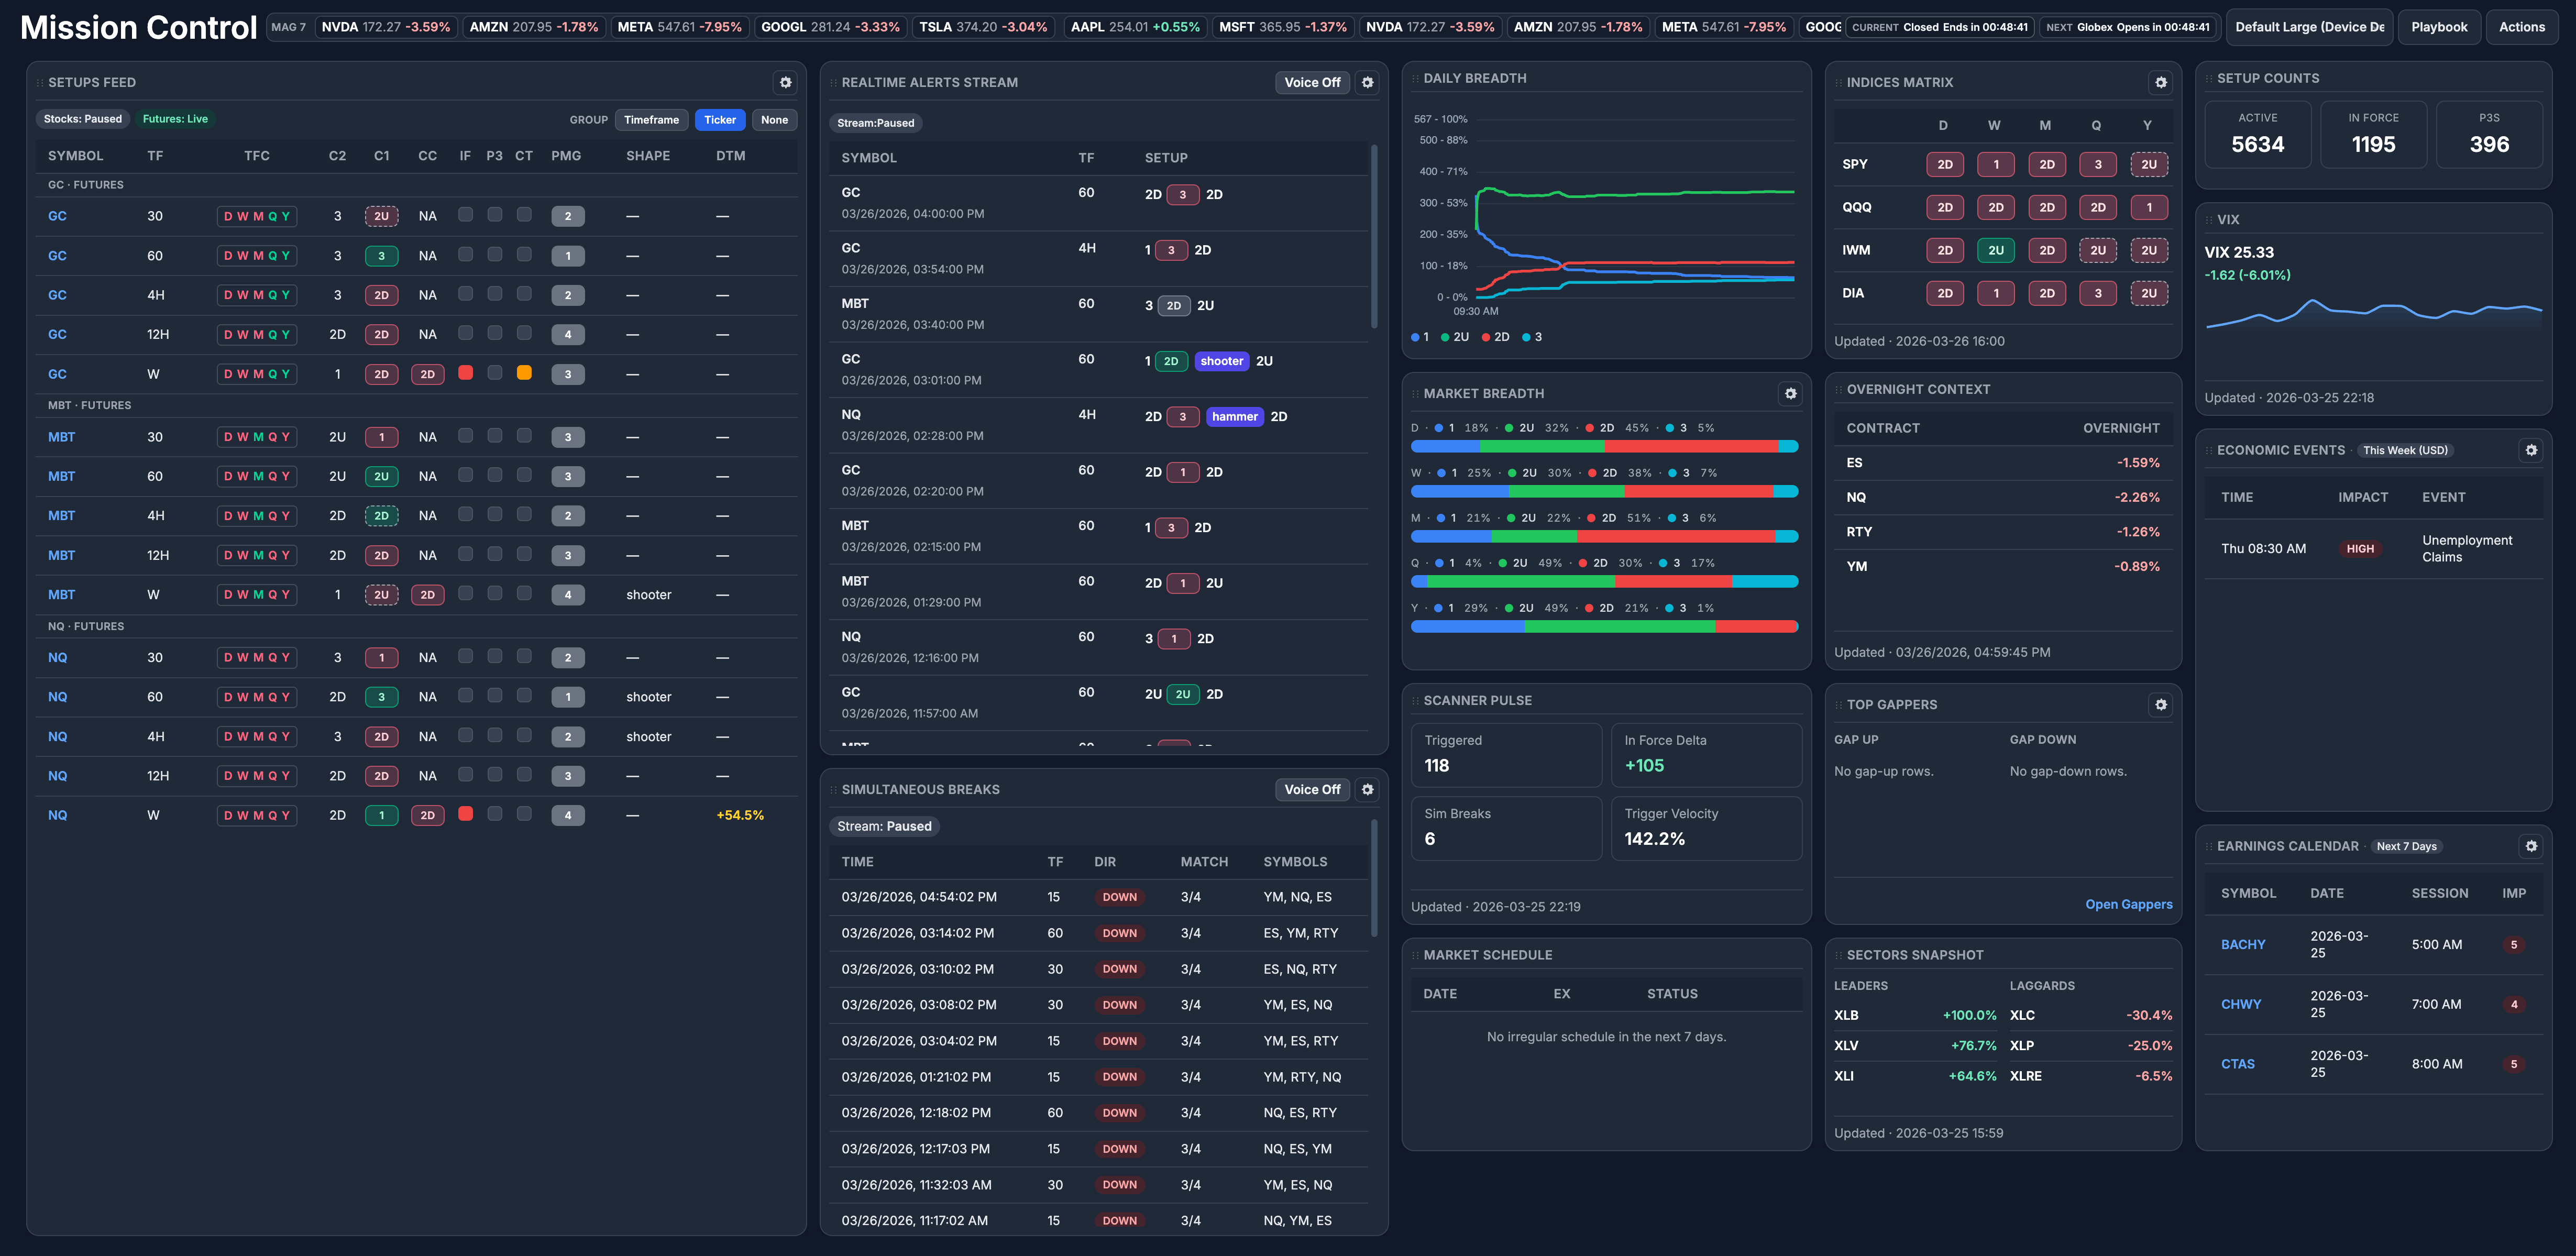Open the Top Gappers settings gear

pyautogui.click(x=2161, y=704)
